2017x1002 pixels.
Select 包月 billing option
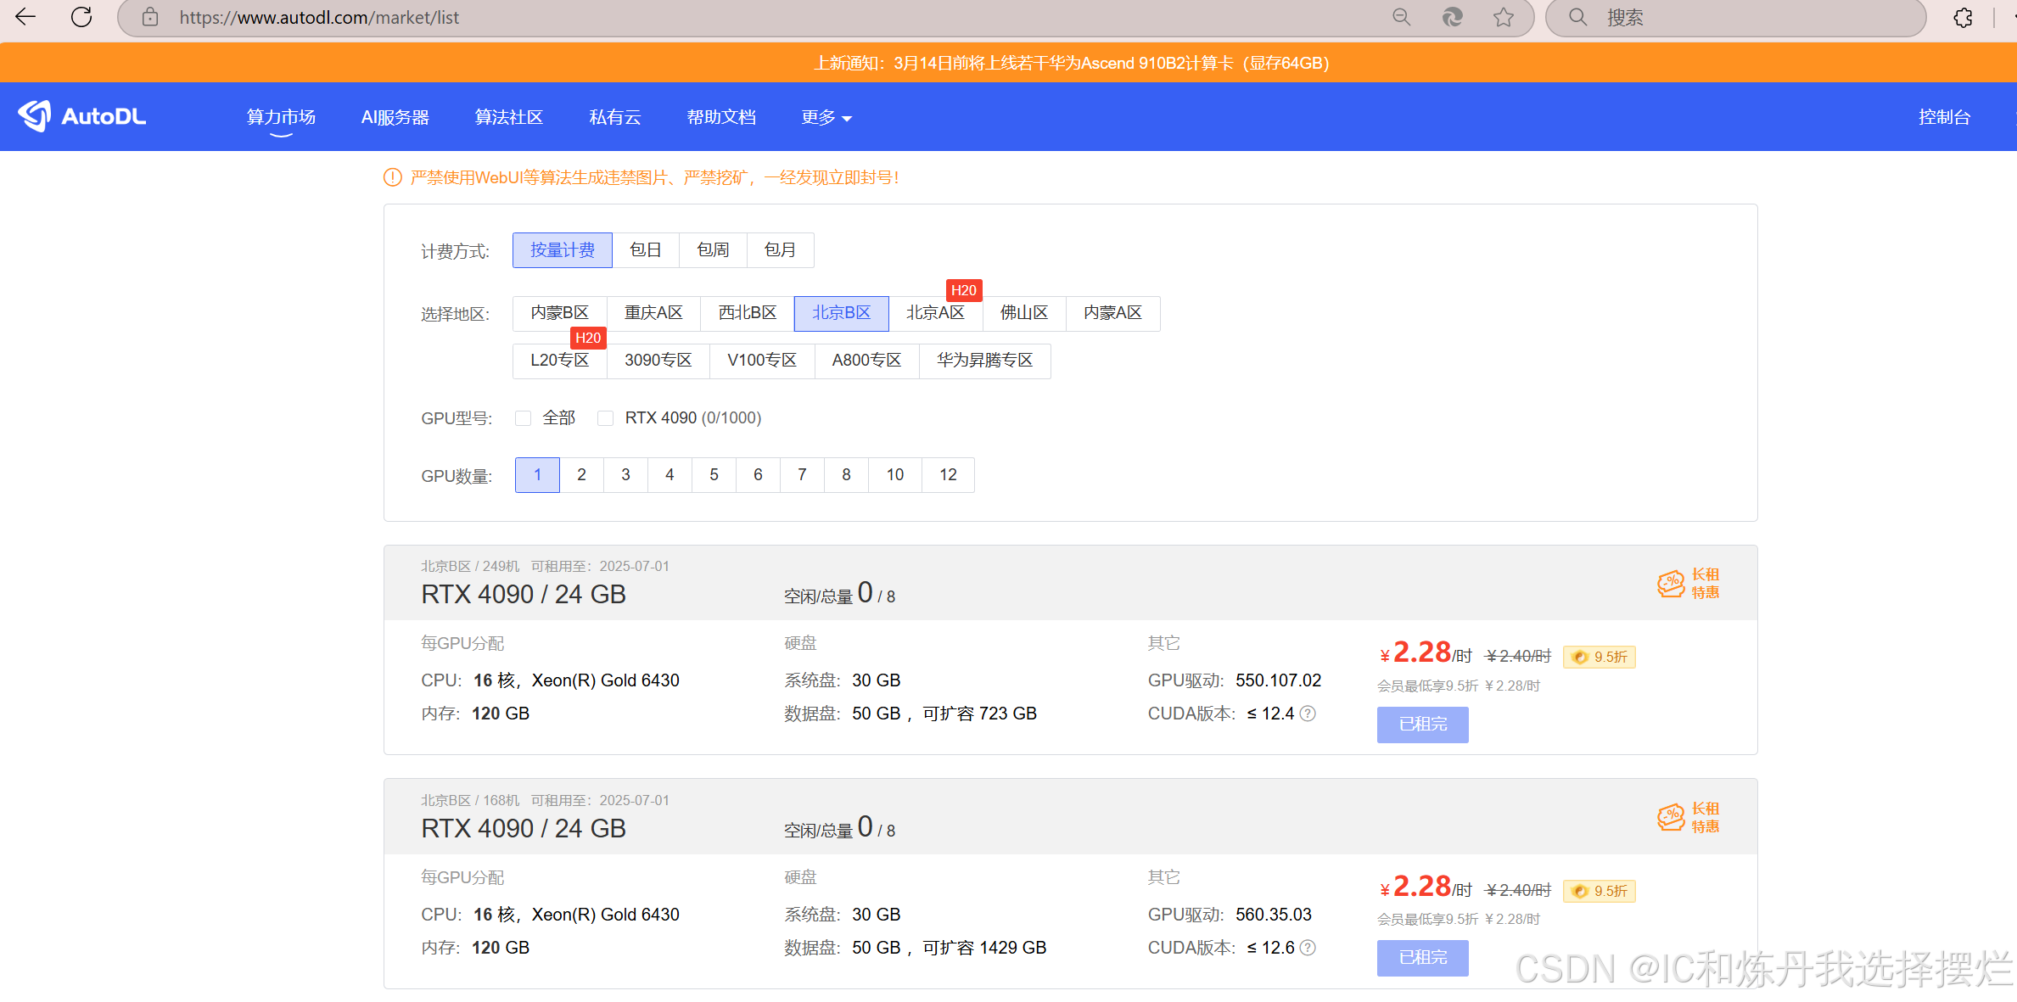pyautogui.click(x=780, y=250)
